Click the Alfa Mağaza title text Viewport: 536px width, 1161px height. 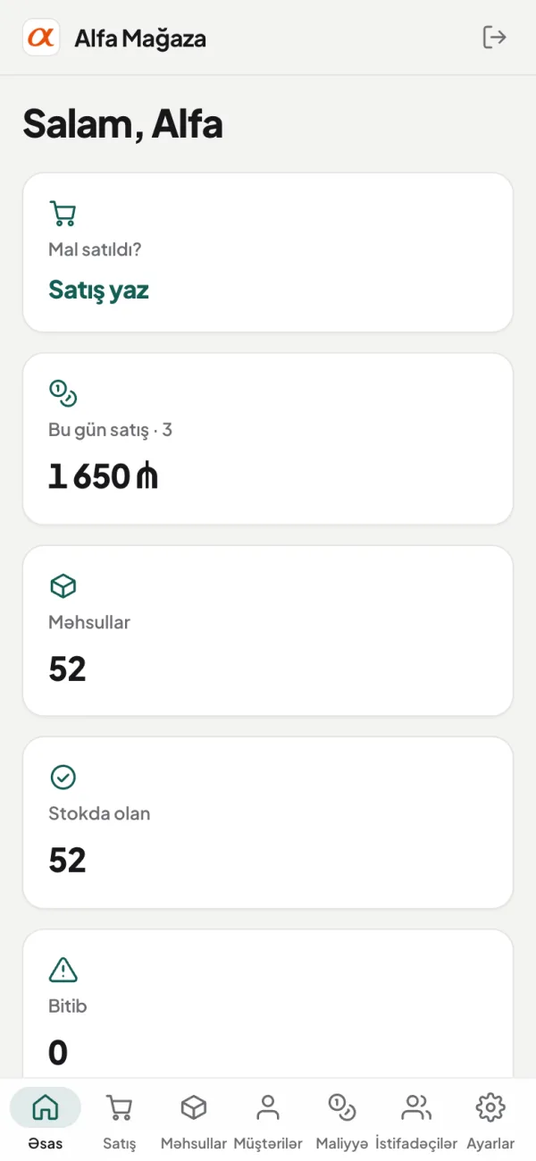(x=140, y=38)
